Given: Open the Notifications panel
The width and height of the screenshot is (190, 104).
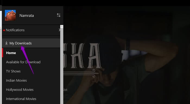Looking at the screenshot, I should tap(31, 30).
